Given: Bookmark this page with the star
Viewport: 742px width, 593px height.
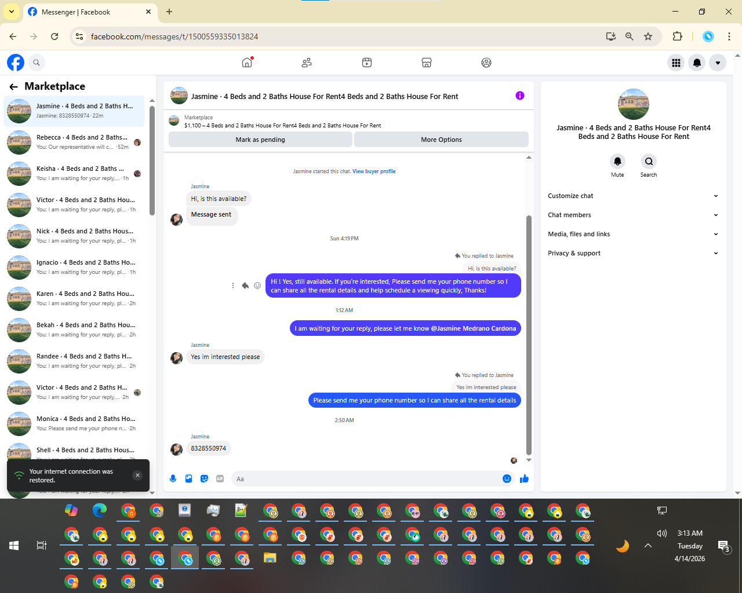Looking at the screenshot, I should point(648,36).
